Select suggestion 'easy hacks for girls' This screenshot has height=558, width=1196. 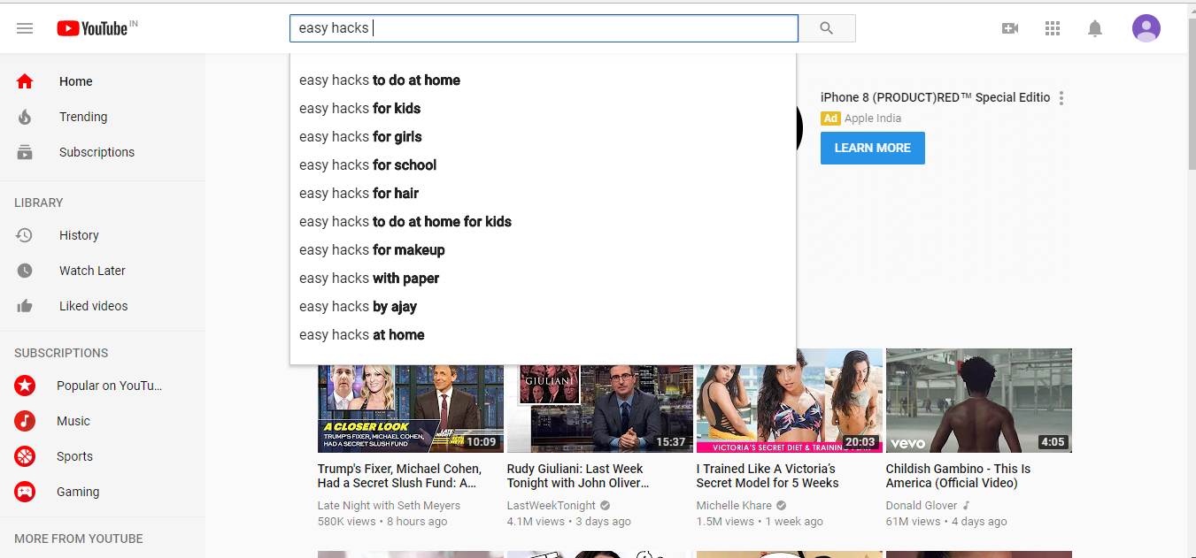tap(543, 137)
